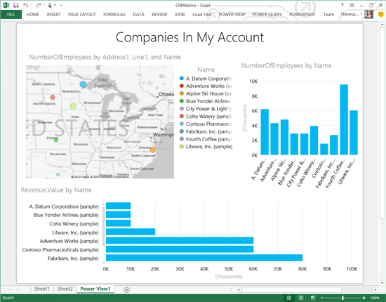Switch to Page Break Preview icon
The height and width of the screenshot is (302, 386).
(x=312, y=298)
